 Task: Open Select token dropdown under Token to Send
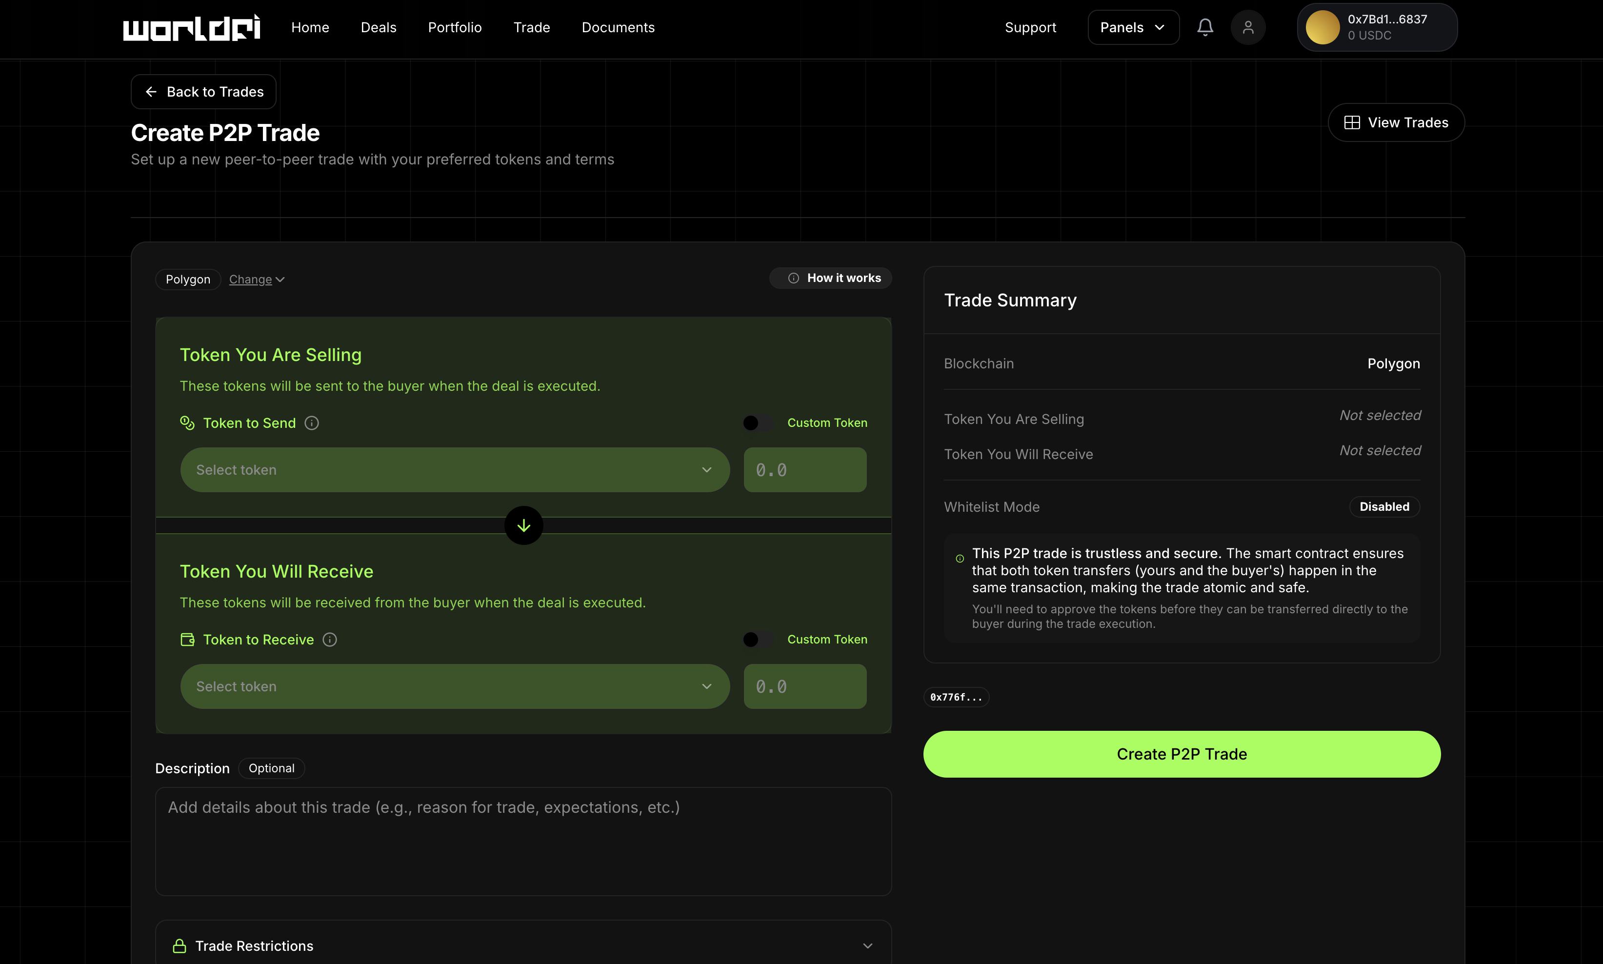(x=455, y=470)
